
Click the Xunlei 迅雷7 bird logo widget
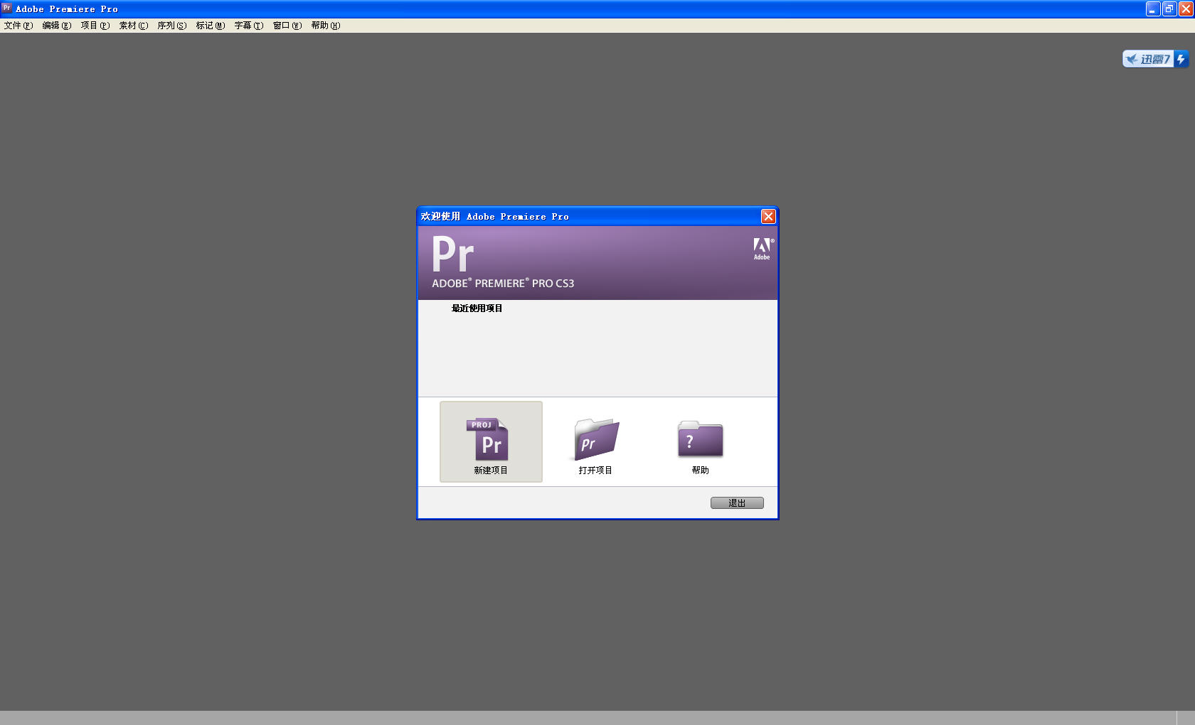1147,59
